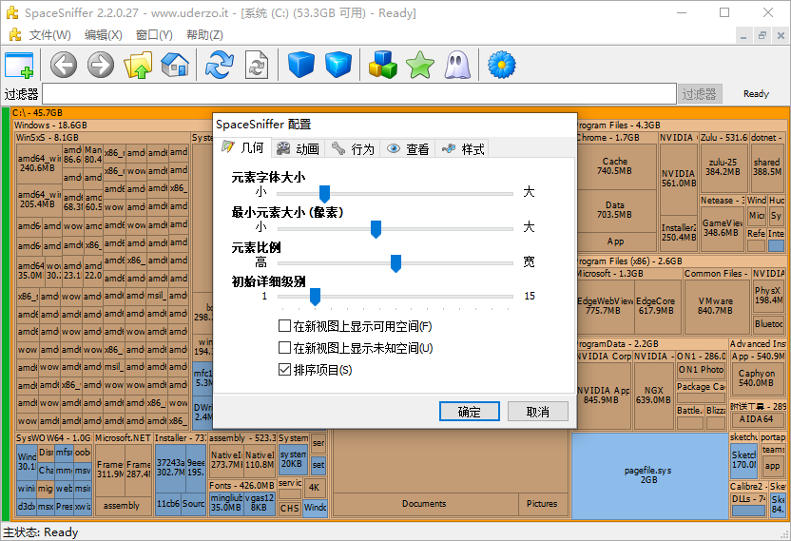This screenshot has width=791, height=541.
Task: Select the Pictures folder block
Action: click(x=542, y=504)
